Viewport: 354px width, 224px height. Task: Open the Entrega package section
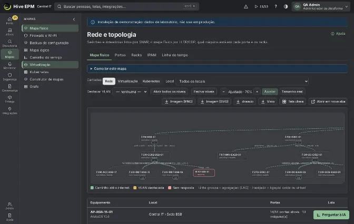point(9,99)
